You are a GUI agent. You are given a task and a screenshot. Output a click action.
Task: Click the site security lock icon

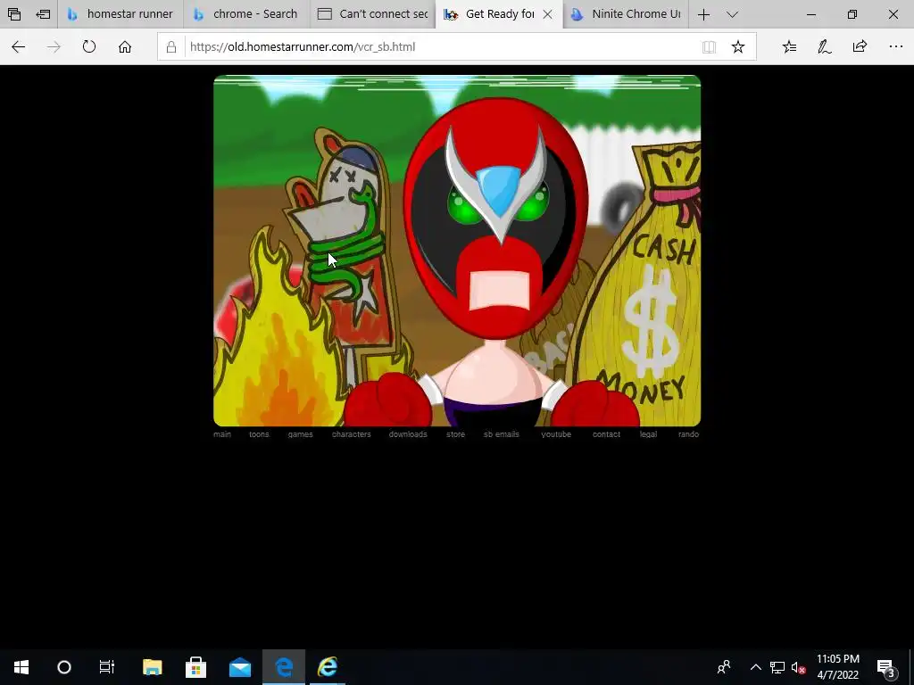pyautogui.click(x=171, y=46)
